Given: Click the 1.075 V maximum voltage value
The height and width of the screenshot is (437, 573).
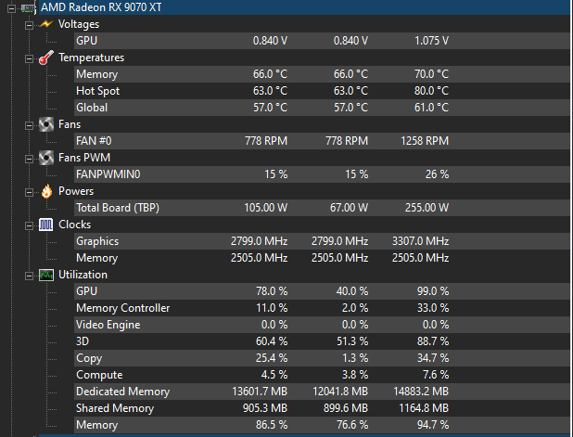Looking at the screenshot, I should [x=431, y=41].
